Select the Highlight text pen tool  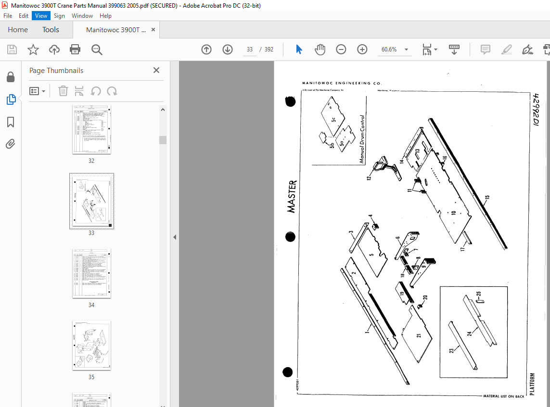[x=507, y=49]
